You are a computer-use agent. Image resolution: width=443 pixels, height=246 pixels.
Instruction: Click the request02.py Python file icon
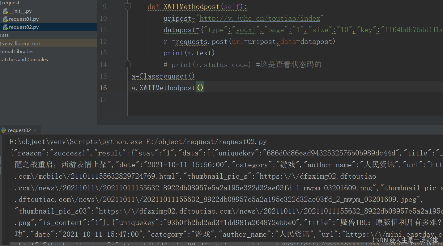[5, 27]
